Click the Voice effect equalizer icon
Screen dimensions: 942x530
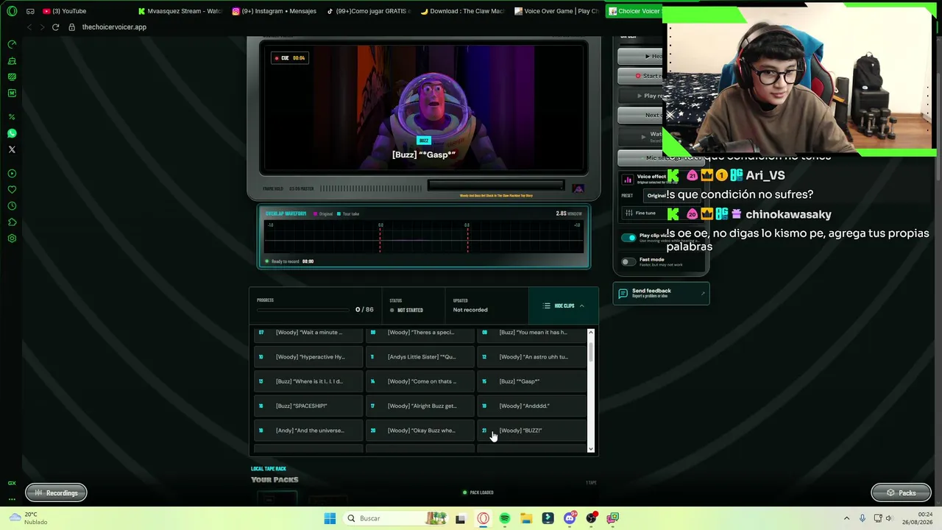pos(628,179)
